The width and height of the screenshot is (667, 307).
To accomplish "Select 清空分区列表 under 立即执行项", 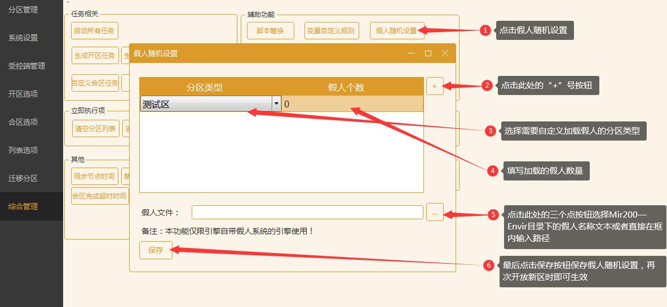I will [95, 128].
